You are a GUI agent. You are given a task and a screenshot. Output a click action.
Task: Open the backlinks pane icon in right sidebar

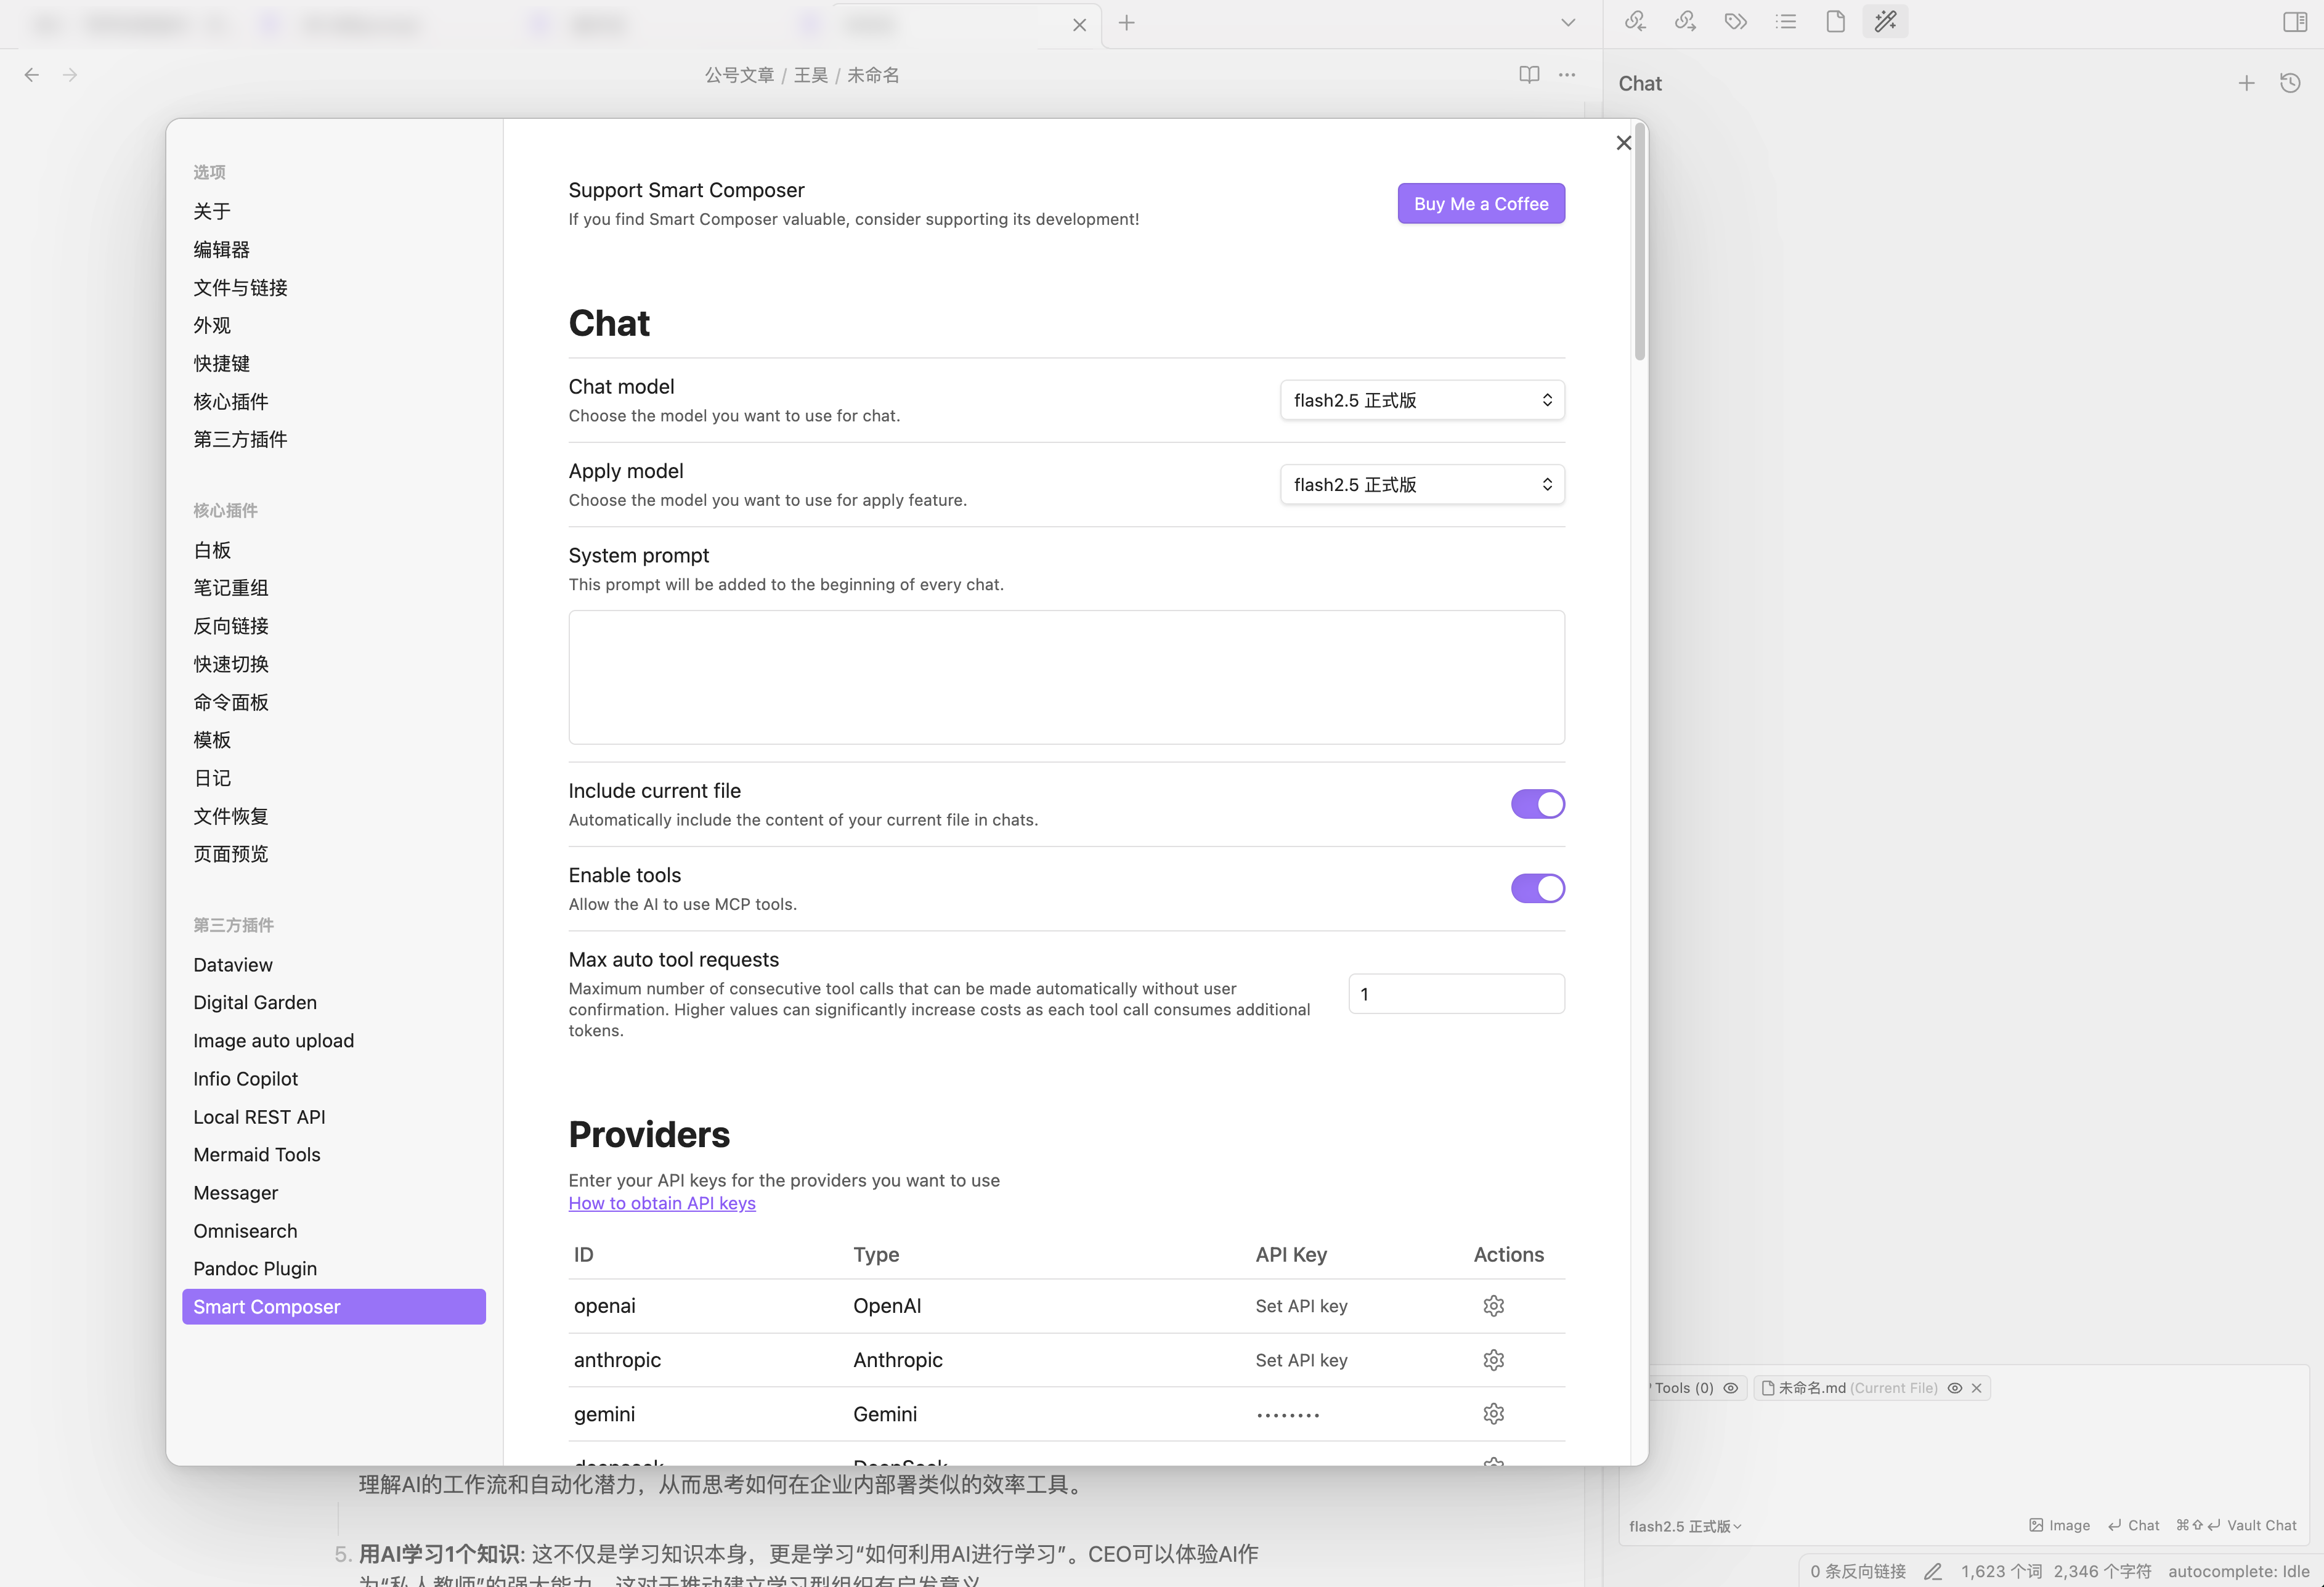click(x=1635, y=21)
